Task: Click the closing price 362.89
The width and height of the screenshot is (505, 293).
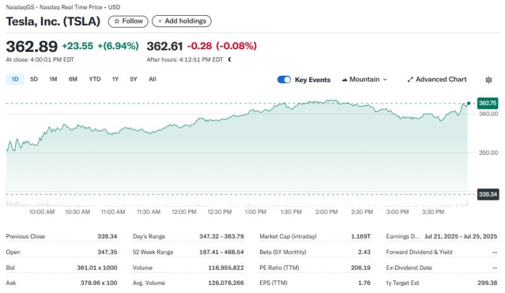Action: [32, 47]
